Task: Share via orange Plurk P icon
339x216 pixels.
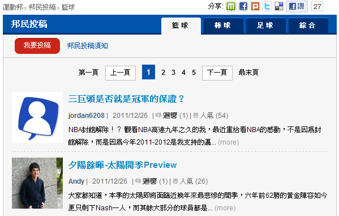Action: pos(255,6)
